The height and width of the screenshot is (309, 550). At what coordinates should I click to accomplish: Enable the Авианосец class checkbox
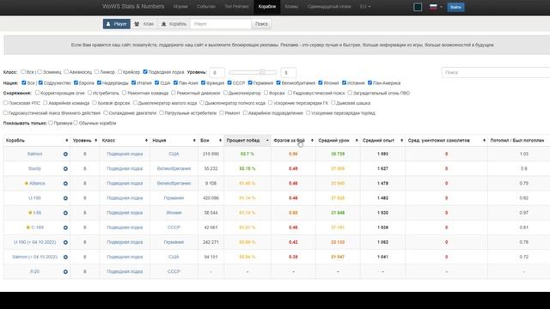coord(66,72)
